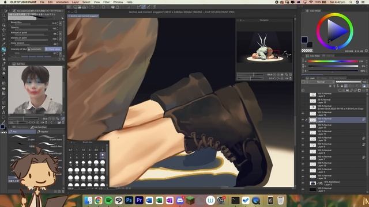Click the layer opacity slider

348,82
